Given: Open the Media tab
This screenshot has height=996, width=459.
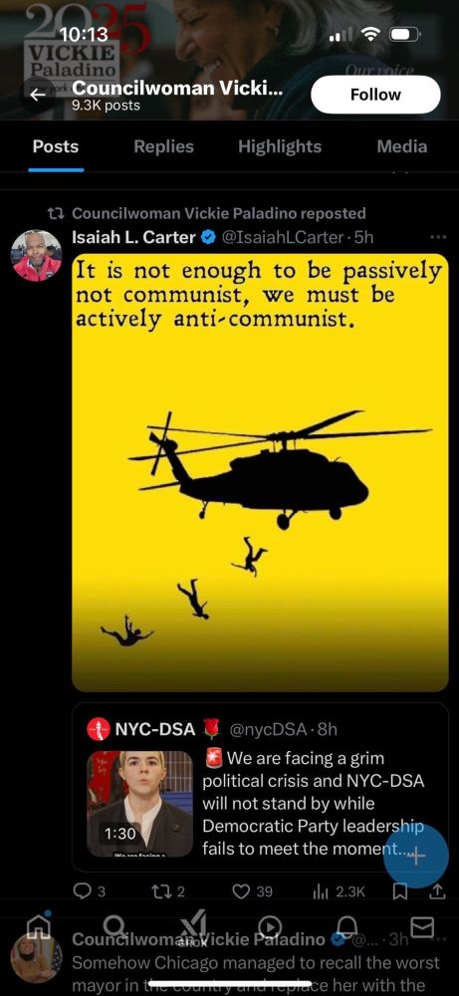Looking at the screenshot, I should tap(402, 146).
